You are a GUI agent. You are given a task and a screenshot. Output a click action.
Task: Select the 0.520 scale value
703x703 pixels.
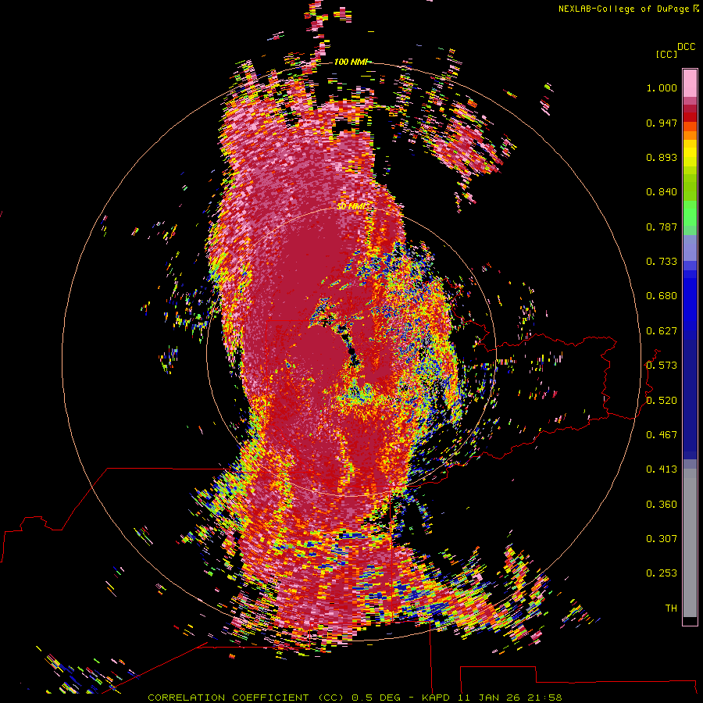pyautogui.click(x=662, y=401)
